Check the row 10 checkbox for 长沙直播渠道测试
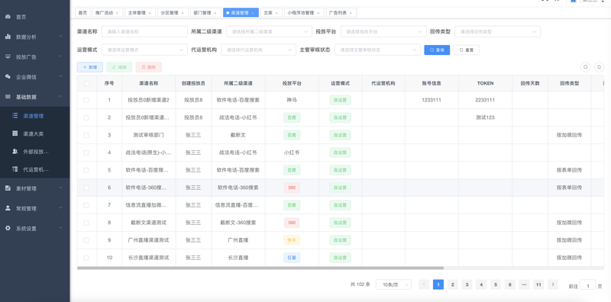The width and height of the screenshot is (611, 302). [86, 258]
